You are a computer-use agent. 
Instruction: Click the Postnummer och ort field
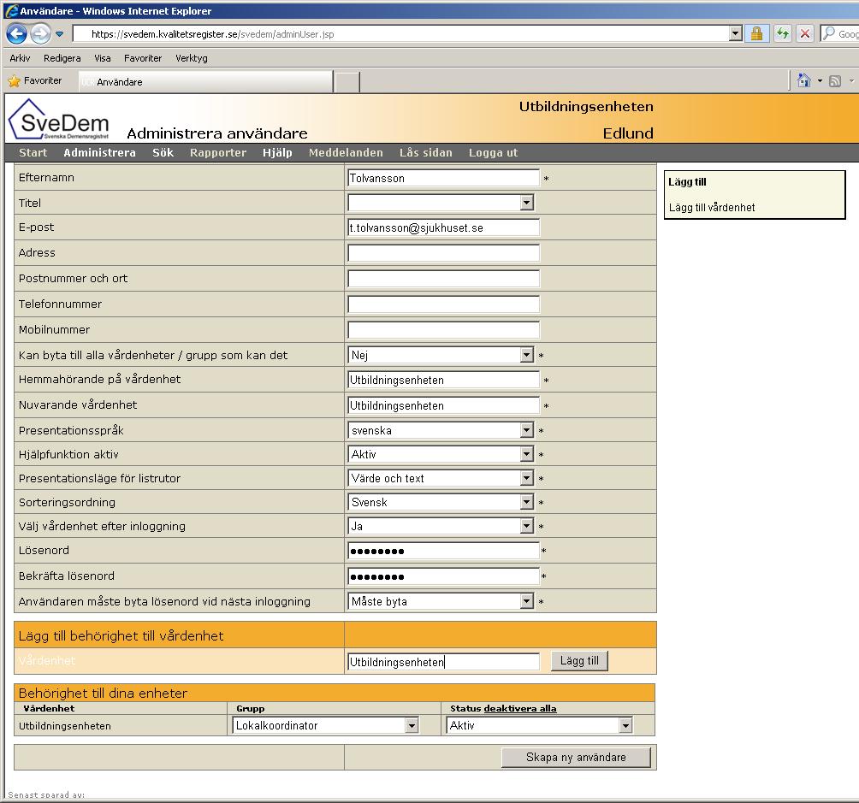(443, 279)
